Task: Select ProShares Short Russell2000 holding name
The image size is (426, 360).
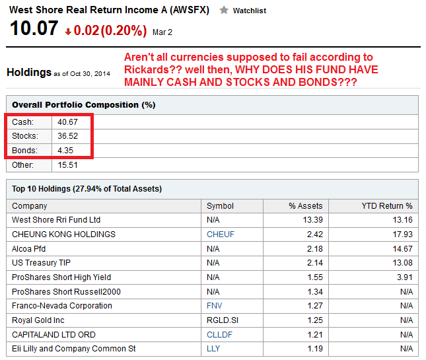Action: [66, 291]
